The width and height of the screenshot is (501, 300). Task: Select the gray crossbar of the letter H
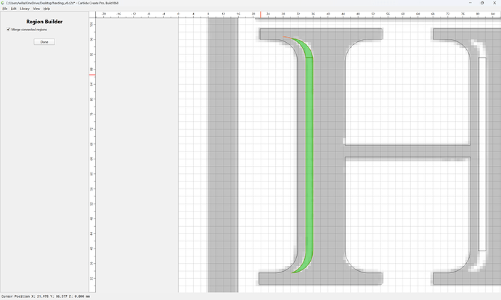click(x=407, y=151)
